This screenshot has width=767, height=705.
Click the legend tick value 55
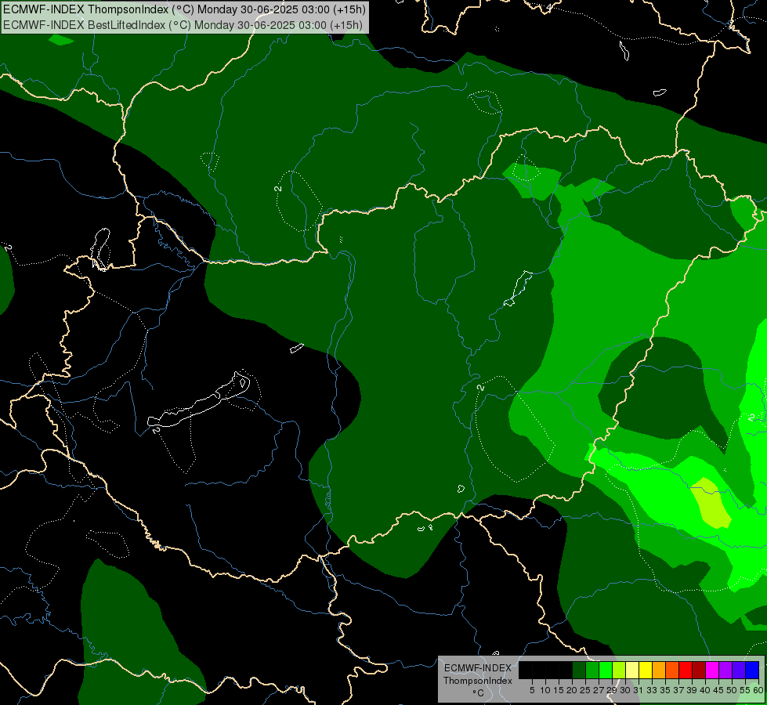click(744, 690)
